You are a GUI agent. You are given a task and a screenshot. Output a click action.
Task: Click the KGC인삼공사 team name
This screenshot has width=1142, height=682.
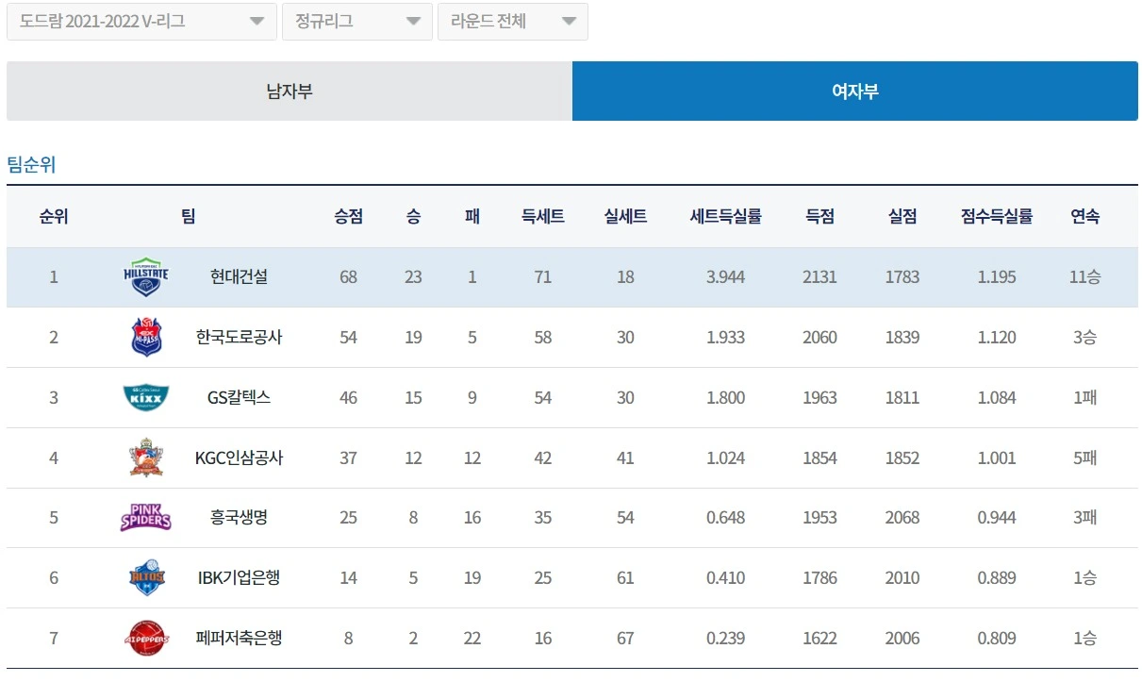coord(240,457)
